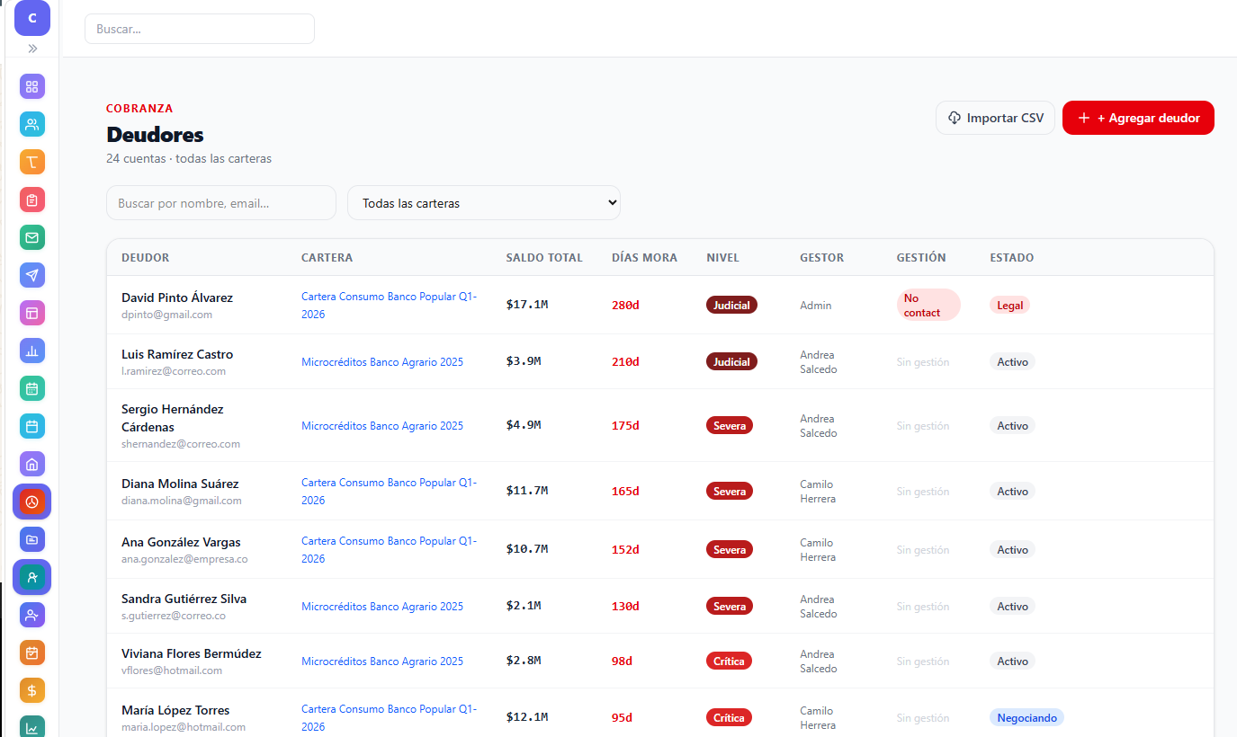This screenshot has height=737, width=1237.
Task: Click the Legal status badge
Action: [1009, 306]
